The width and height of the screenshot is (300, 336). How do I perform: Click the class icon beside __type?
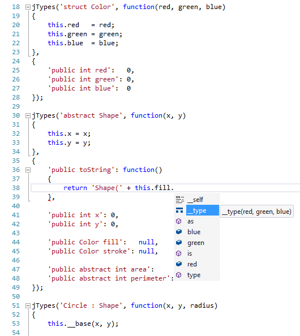pyautogui.click(x=179, y=210)
